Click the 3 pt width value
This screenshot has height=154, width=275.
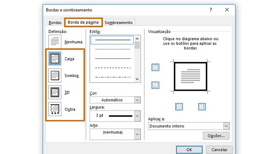pyautogui.click(x=99, y=115)
